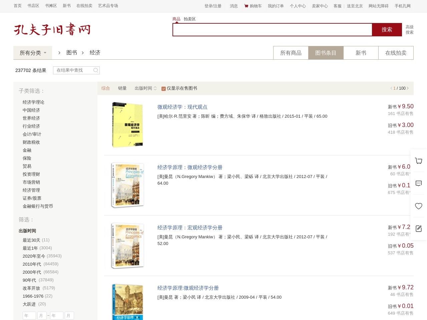The image size is (427, 320).
Task: Switch to the 新书 tab
Action: point(361,53)
